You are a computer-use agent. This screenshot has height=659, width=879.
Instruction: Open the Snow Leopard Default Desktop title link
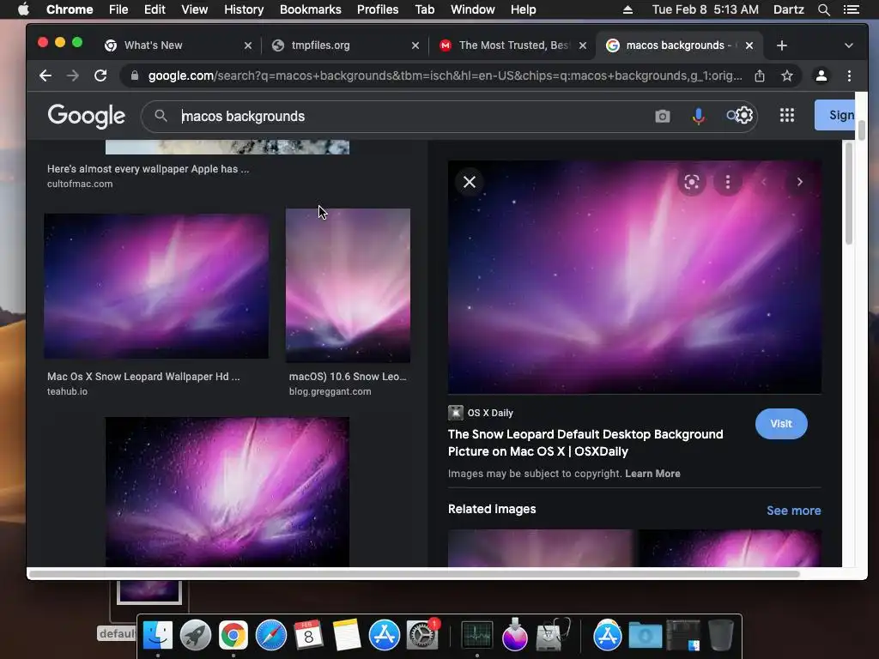click(585, 443)
